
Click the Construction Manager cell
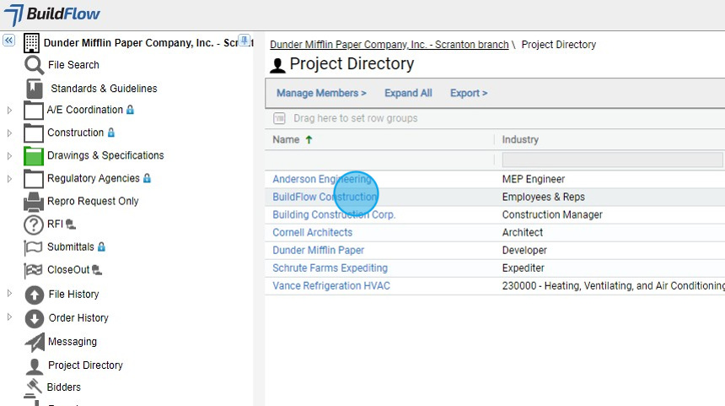(x=552, y=214)
